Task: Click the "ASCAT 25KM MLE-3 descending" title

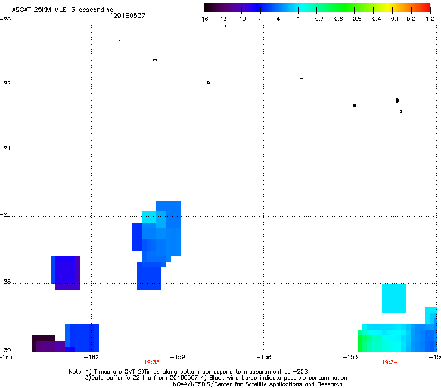Action: point(63,10)
